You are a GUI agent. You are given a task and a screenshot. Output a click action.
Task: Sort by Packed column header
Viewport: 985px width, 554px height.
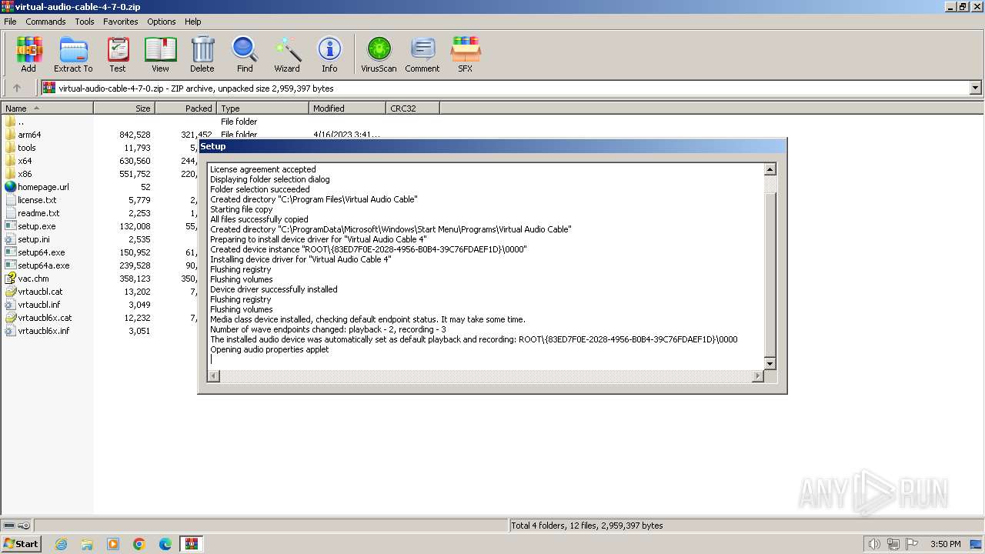point(185,108)
